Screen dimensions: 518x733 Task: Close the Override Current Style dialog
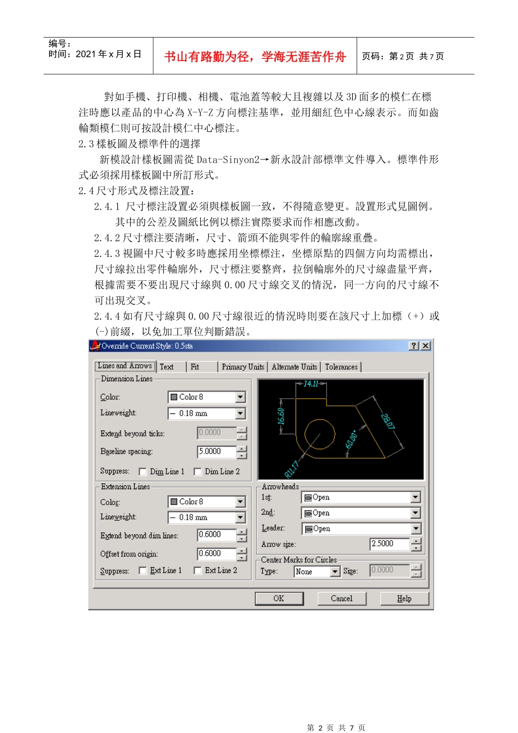pos(425,346)
